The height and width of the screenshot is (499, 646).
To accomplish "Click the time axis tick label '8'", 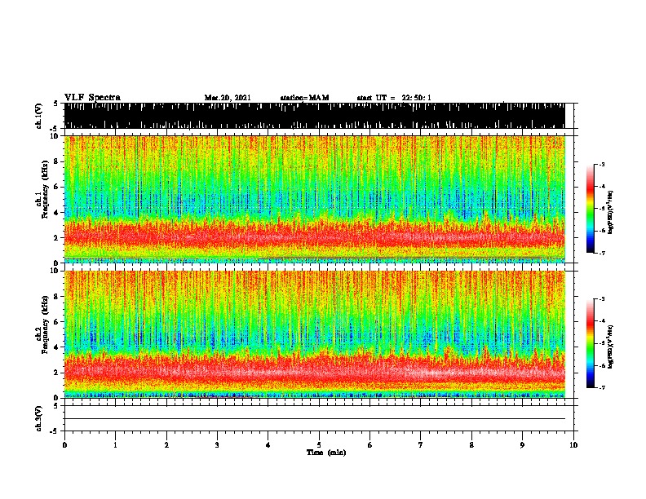I will click(x=471, y=445).
